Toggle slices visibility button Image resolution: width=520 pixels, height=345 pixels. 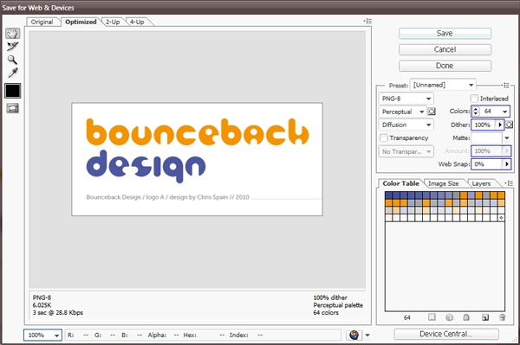pos(13,108)
